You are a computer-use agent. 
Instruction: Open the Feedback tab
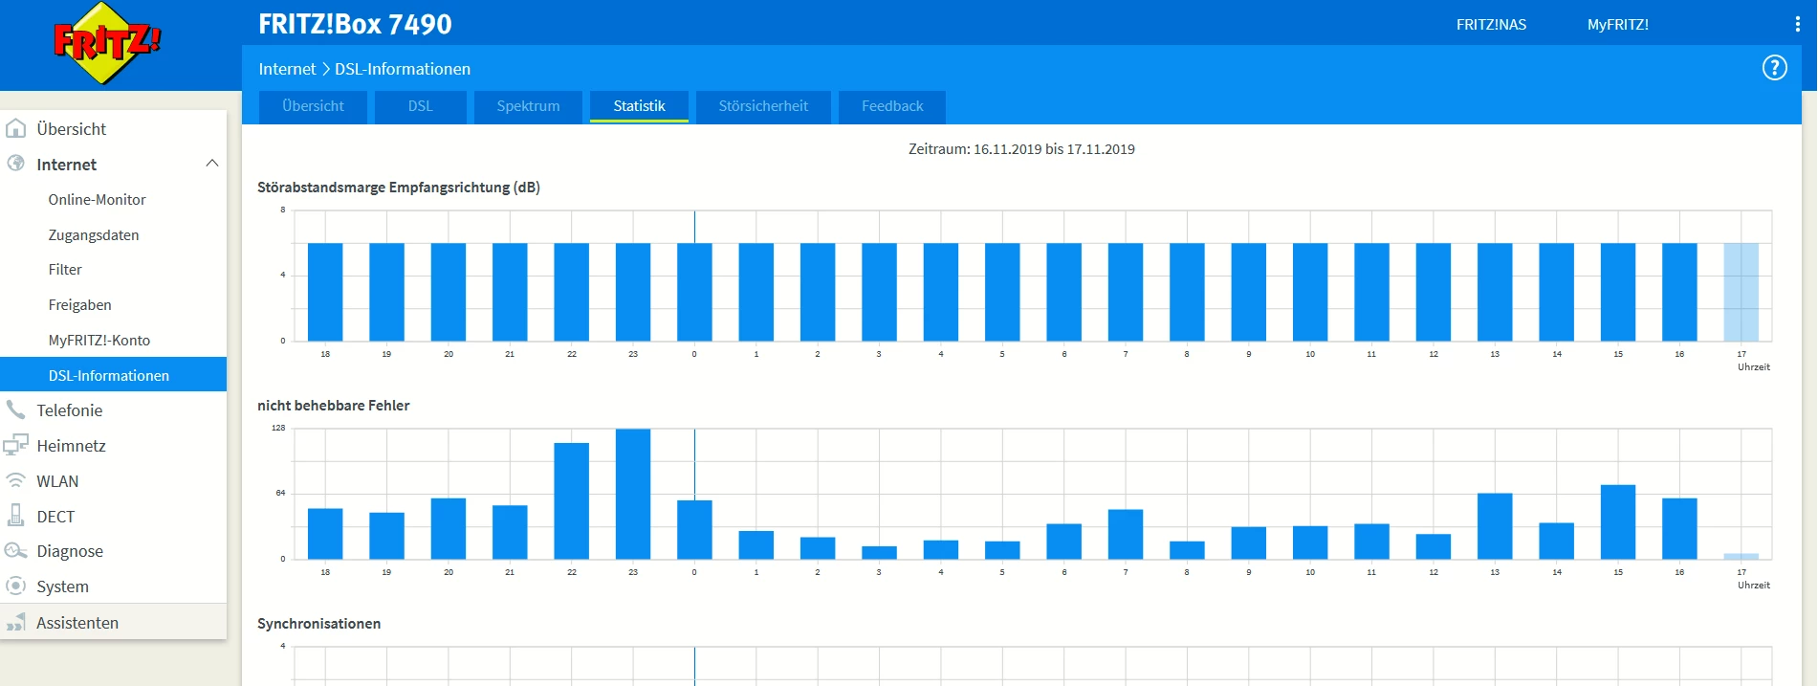pos(892,106)
